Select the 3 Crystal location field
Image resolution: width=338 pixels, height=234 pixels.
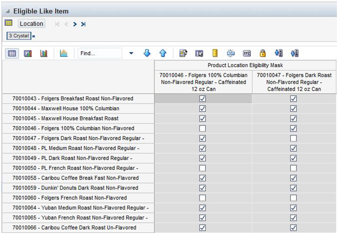point(19,36)
